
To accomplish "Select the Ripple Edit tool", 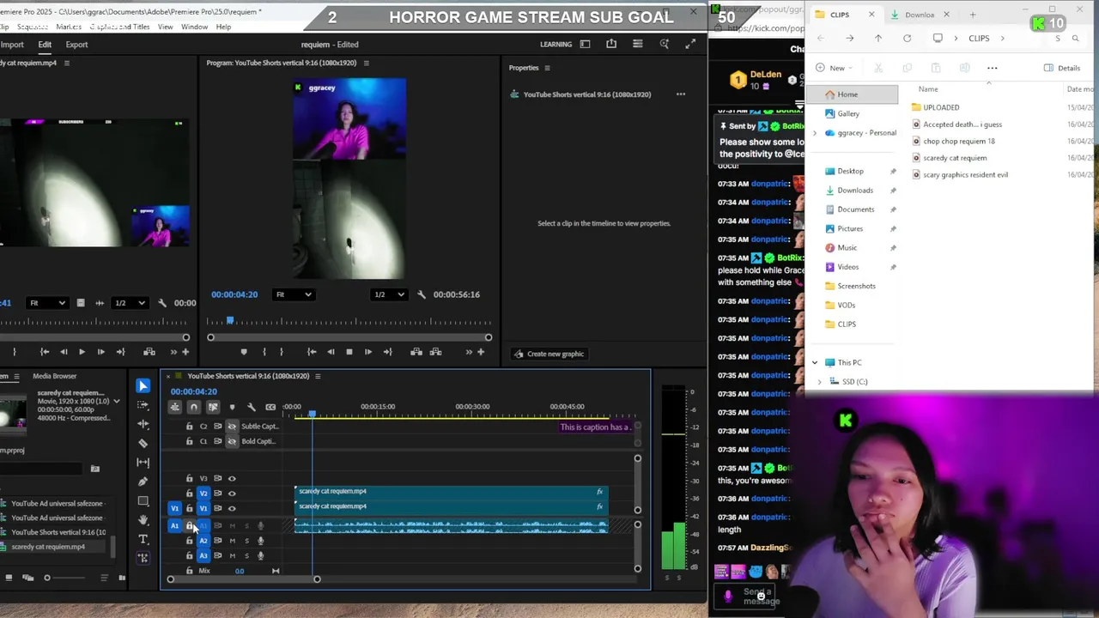I will coord(143,424).
